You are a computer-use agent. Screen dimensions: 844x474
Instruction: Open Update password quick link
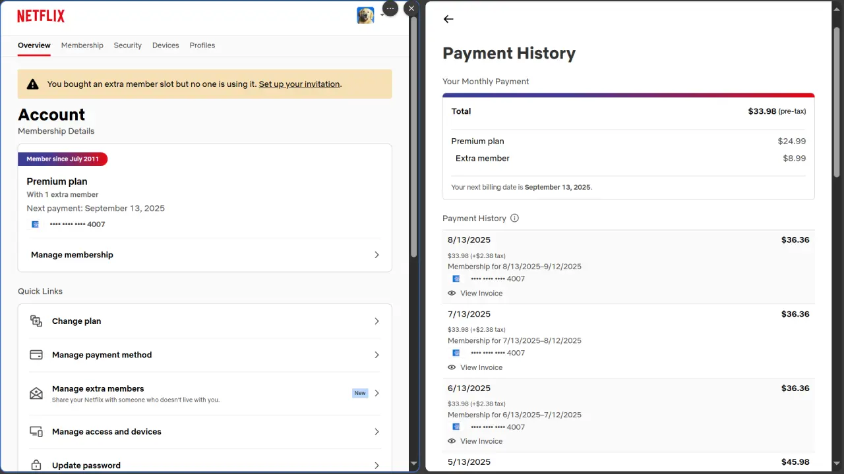[x=205, y=464]
